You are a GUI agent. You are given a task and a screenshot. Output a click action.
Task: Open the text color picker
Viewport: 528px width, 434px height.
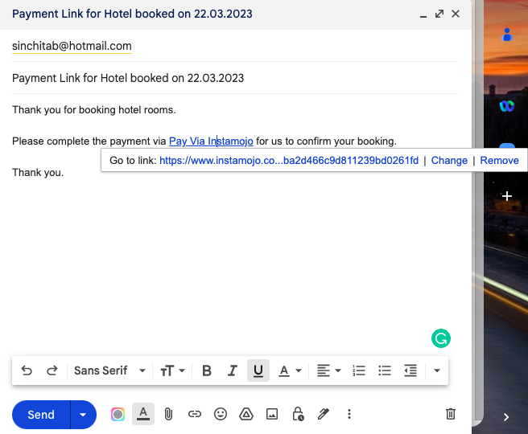coord(289,371)
